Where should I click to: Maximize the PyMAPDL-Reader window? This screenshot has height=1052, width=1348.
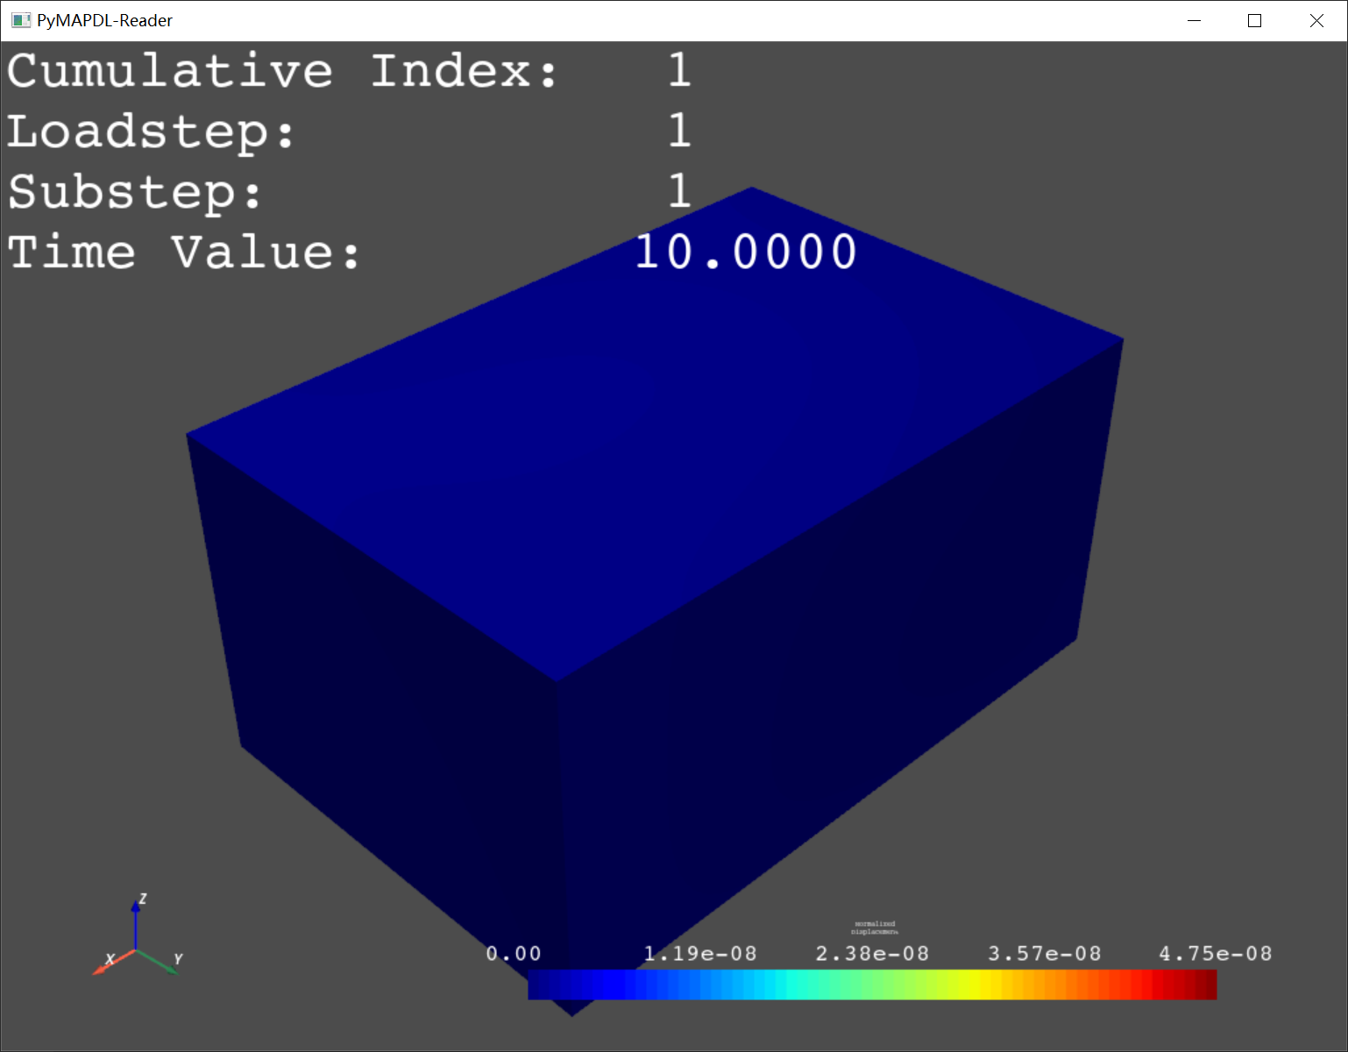1255,20
